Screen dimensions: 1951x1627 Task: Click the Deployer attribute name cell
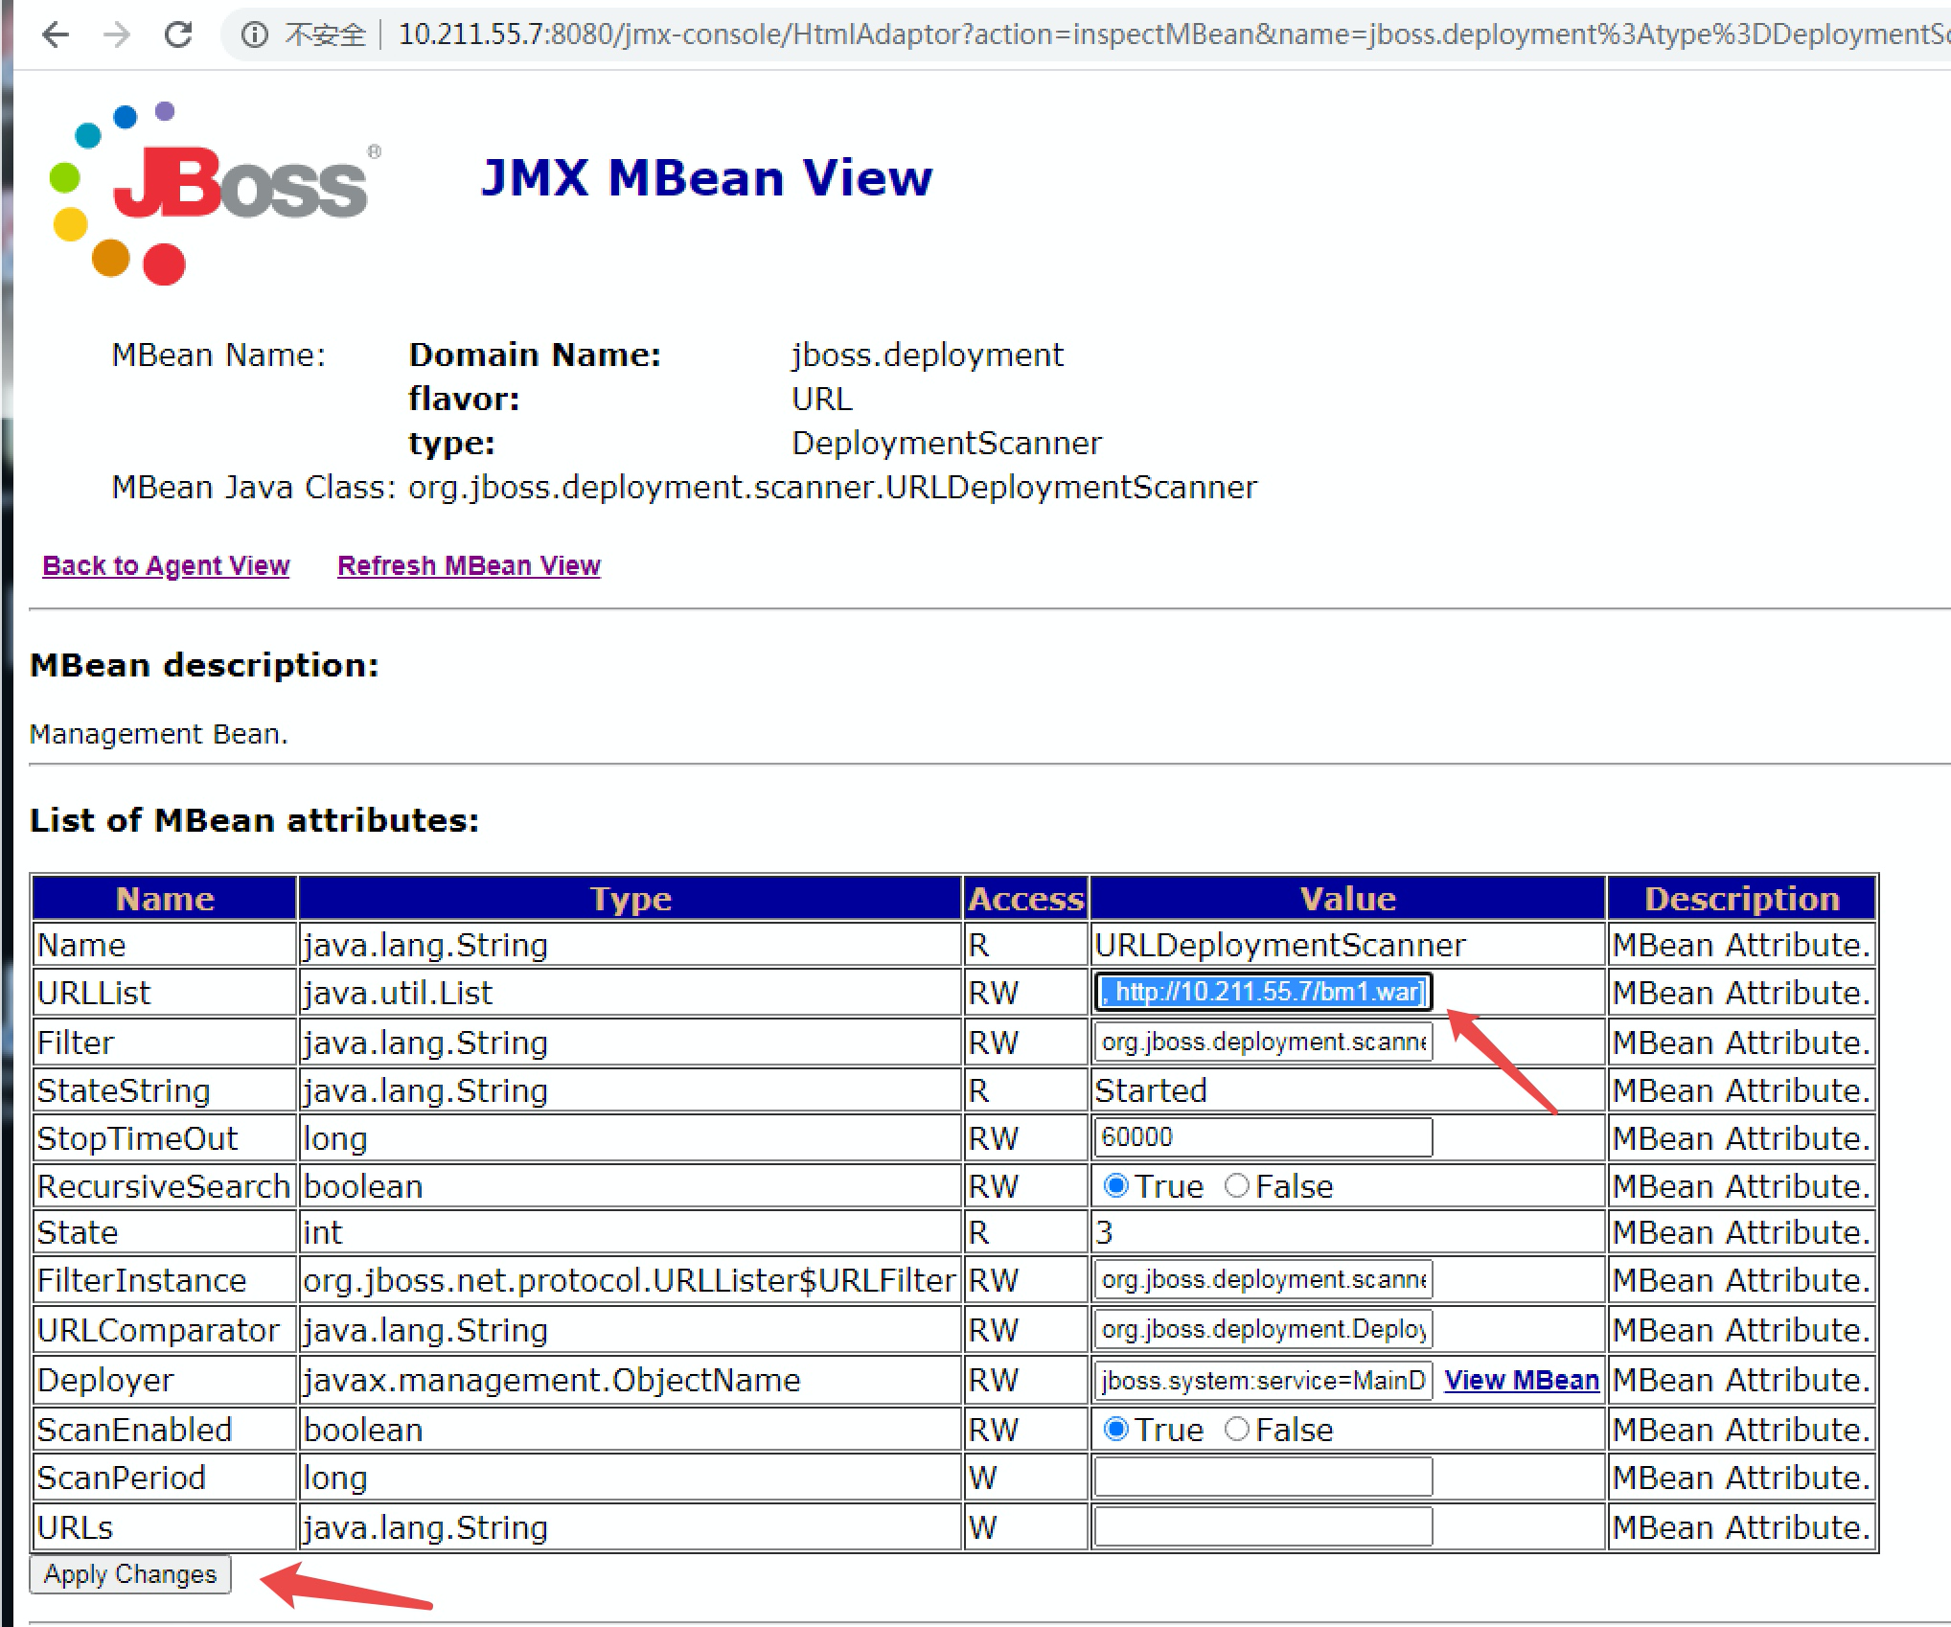(165, 1380)
